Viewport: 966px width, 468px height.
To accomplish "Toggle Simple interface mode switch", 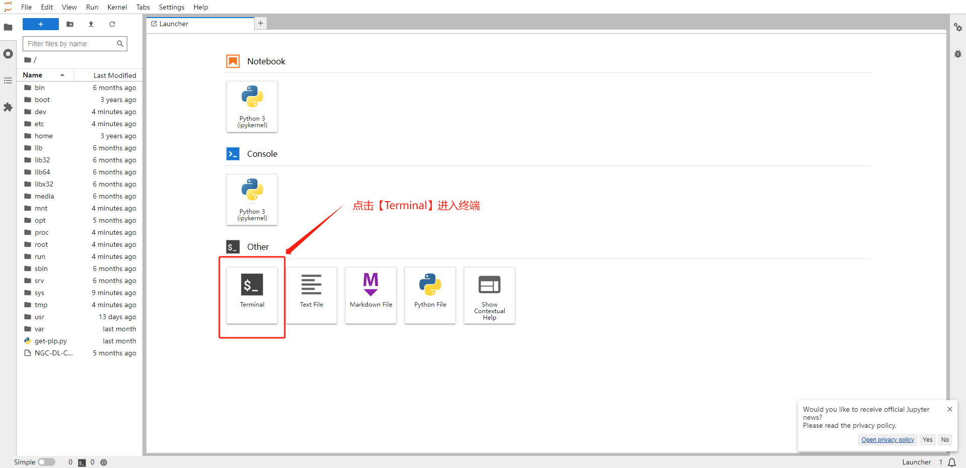I will click(x=46, y=462).
